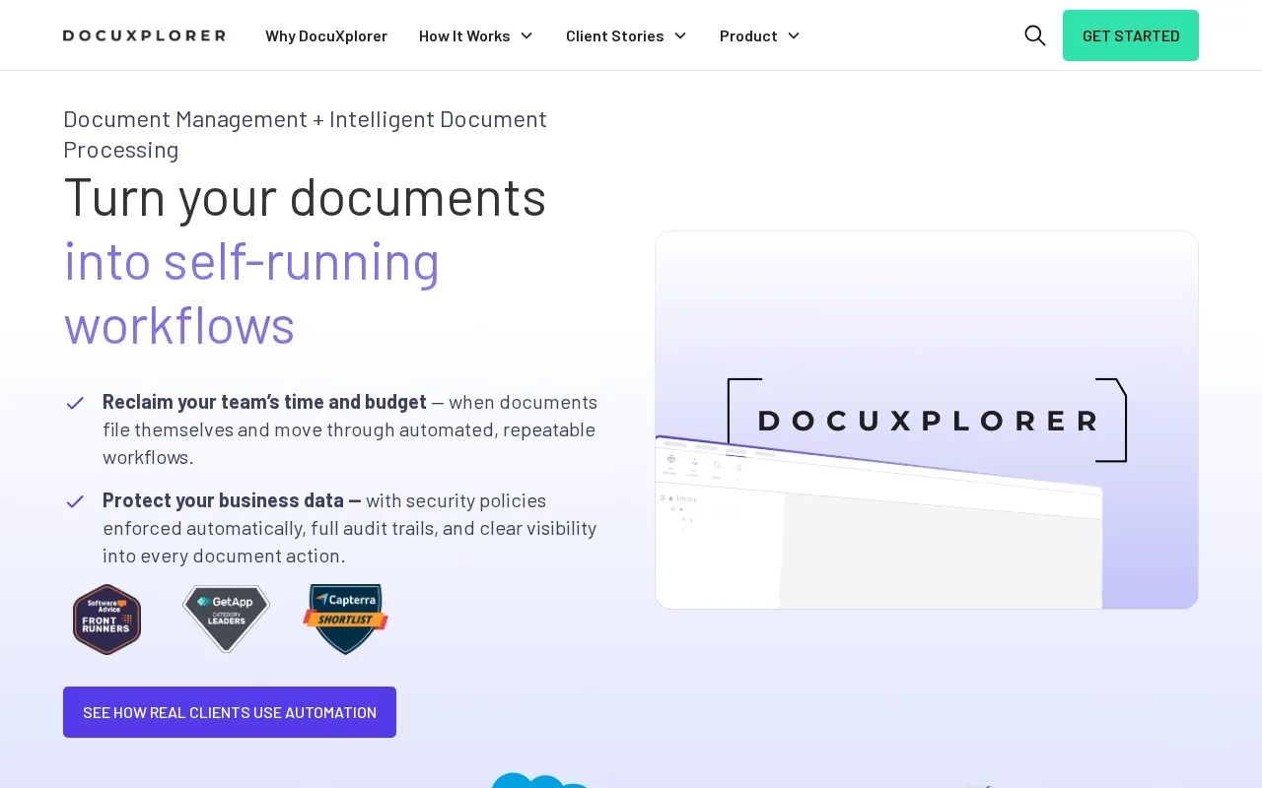The width and height of the screenshot is (1262, 788).
Task: Click 'Reclaim your team's time and budget' text
Action: pyautogui.click(x=264, y=402)
